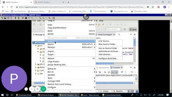
Task: Show TightVNC connection info icon
Action: click(11, 18)
